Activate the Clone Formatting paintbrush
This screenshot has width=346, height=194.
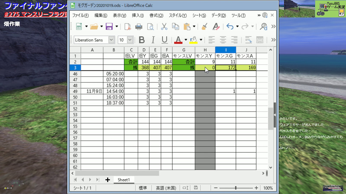tap(205, 27)
